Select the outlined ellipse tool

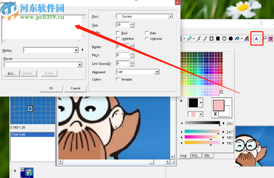tap(224, 39)
